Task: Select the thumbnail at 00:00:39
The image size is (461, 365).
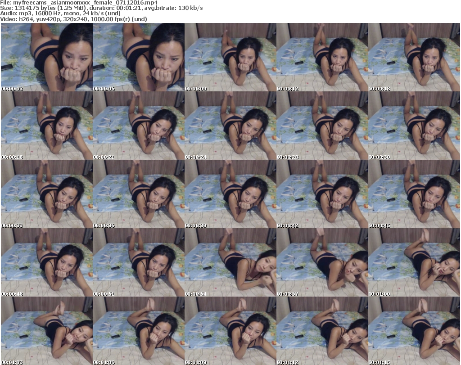Action: click(230, 194)
